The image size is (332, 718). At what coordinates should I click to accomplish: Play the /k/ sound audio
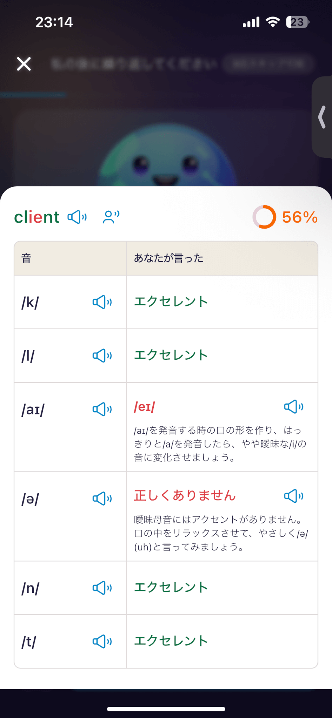click(x=102, y=302)
